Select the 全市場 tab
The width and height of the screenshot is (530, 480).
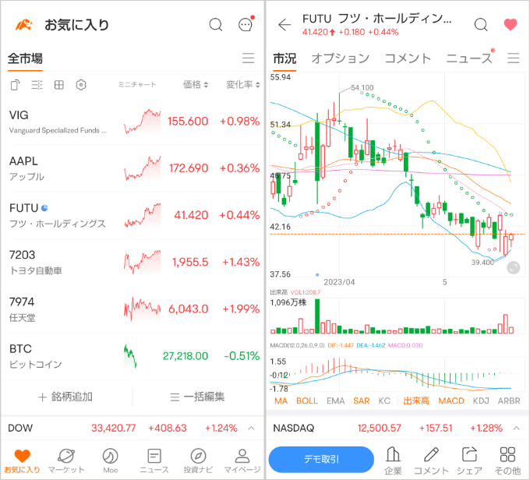point(26,58)
